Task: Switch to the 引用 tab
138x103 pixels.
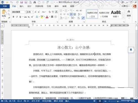Action: pyautogui.click(x=49, y=6)
